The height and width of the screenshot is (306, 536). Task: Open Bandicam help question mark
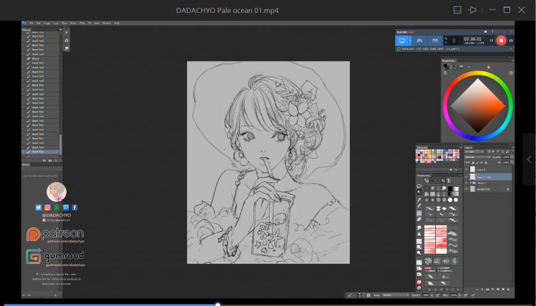[x=492, y=32]
